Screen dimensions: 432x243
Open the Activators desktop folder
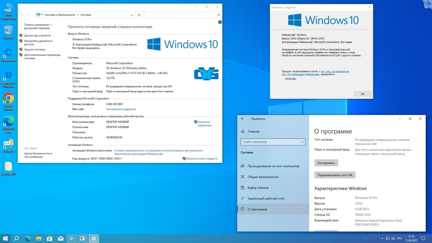tap(8, 146)
